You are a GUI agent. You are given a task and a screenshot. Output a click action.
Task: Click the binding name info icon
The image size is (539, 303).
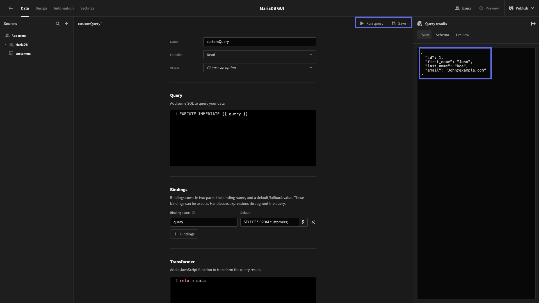tap(193, 213)
